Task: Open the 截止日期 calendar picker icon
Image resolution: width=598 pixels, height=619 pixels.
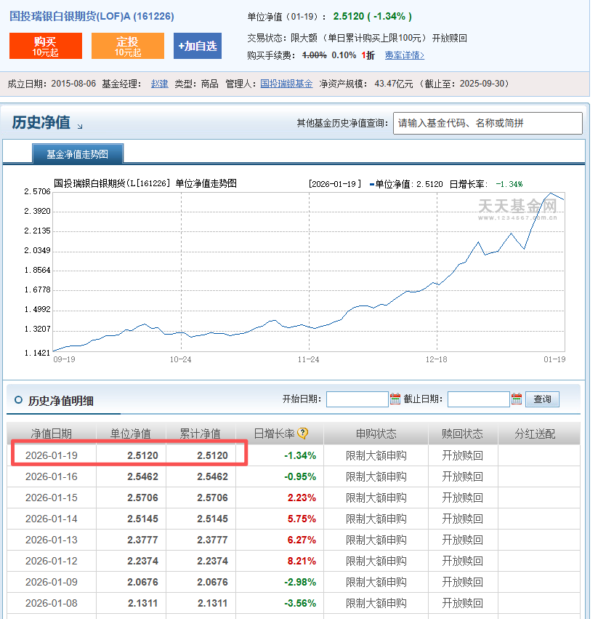Action: point(517,399)
